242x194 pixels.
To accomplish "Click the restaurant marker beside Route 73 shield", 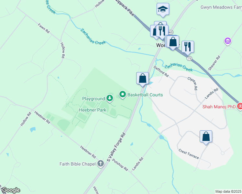I will coord(188,47).
